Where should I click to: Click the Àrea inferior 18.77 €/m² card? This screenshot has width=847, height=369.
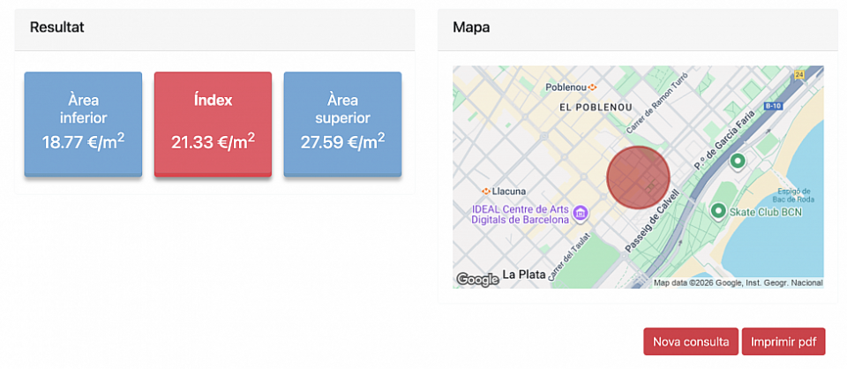click(x=83, y=124)
